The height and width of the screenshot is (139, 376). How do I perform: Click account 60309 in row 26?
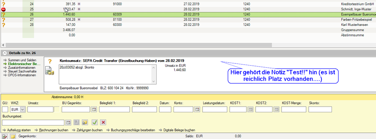117,15
